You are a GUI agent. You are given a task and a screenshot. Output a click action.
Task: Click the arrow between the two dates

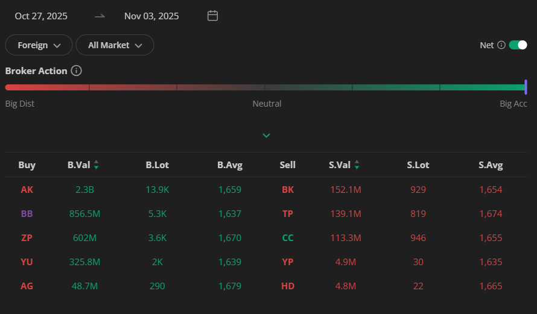pos(100,16)
